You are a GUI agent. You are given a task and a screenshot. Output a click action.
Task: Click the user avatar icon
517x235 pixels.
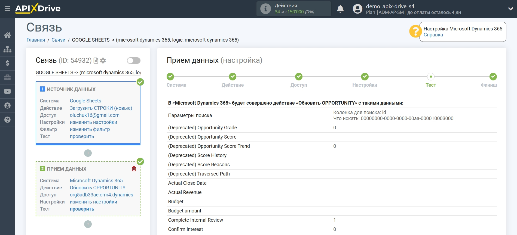coord(357,9)
